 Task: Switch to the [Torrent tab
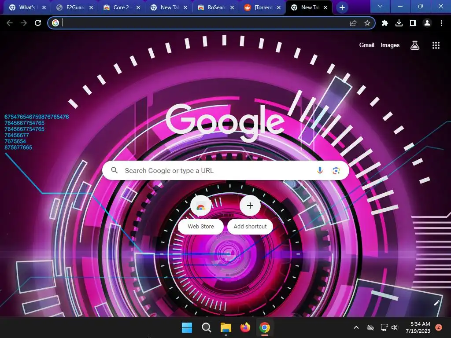[263, 7]
